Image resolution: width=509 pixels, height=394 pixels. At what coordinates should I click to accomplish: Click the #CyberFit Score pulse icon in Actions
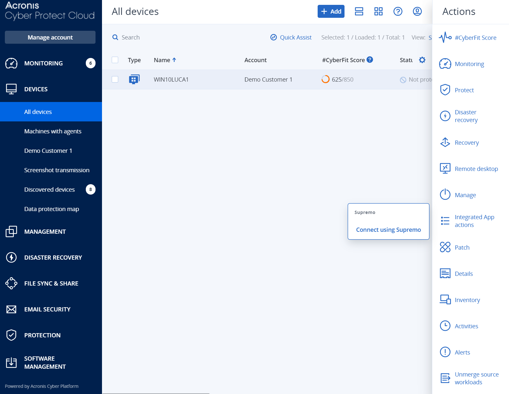point(445,38)
